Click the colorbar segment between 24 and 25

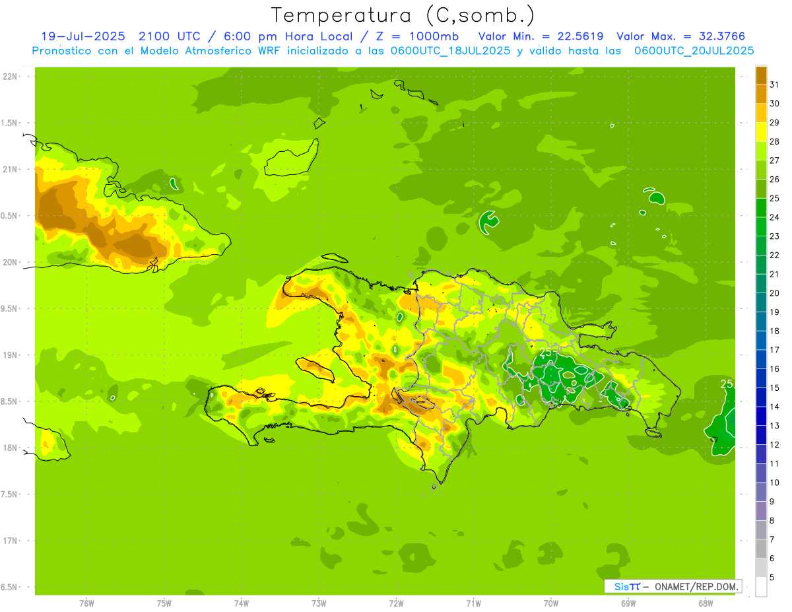point(761,207)
